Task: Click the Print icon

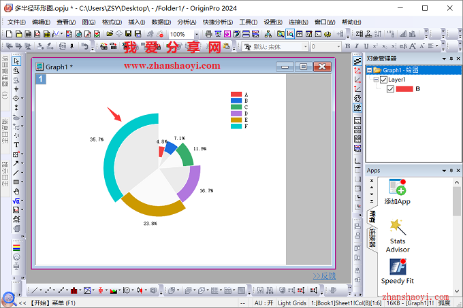Action: pyautogui.click(x=208, y=34)
